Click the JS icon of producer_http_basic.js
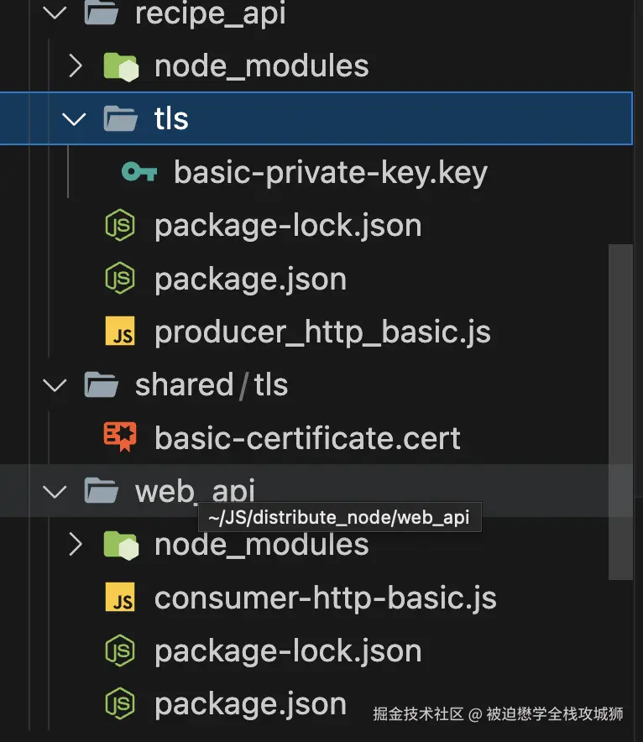Image resolution: width=643 pixels, height=742 pixels. point(119,332)
